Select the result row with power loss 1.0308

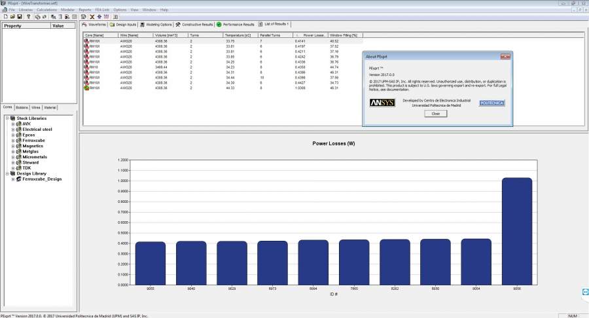pyautogui.click(x=223, y=88)
